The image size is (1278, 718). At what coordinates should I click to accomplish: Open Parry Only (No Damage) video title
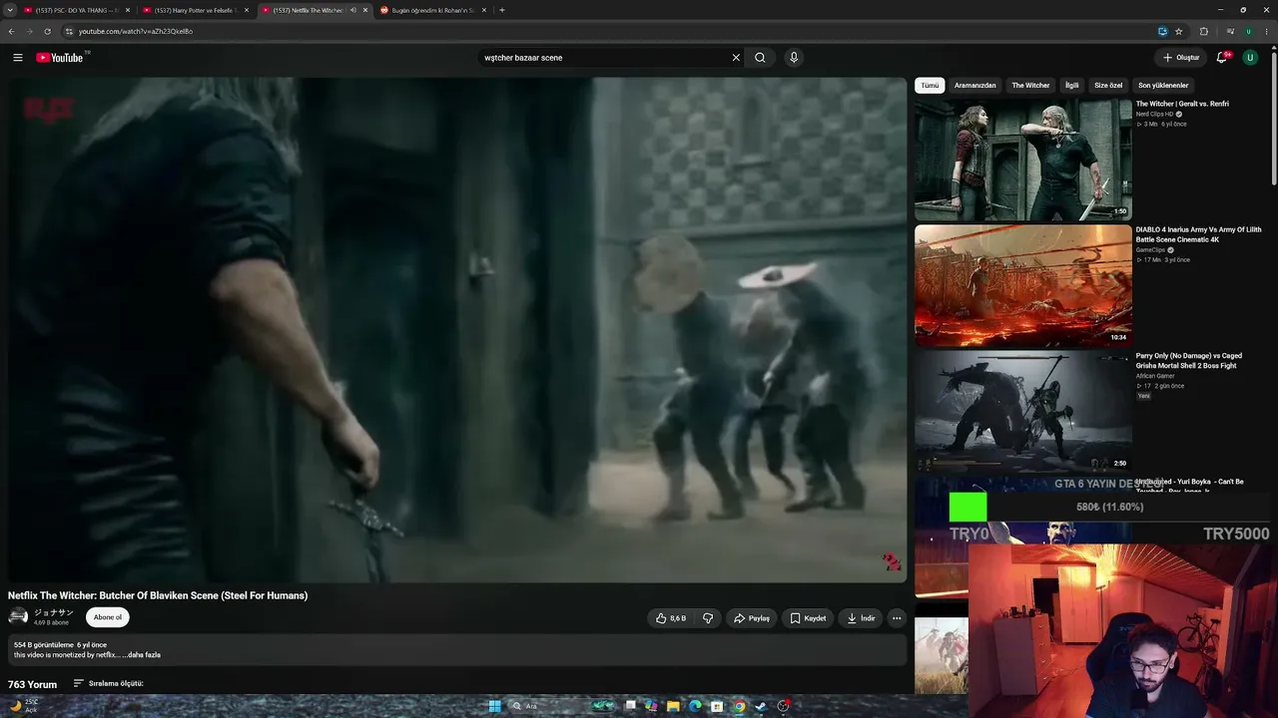pos(1189,361)
